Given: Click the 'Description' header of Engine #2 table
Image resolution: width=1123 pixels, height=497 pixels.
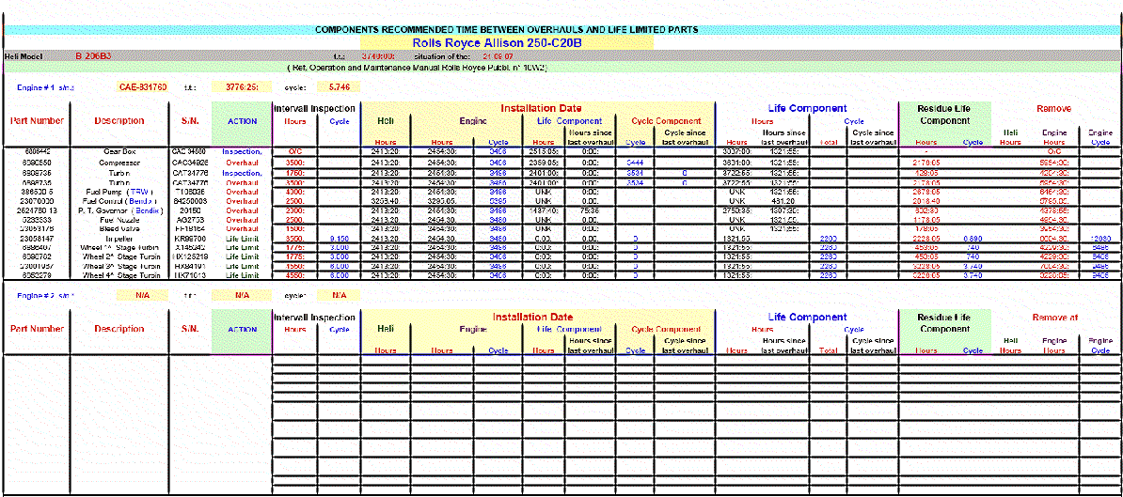Looking at the screenshot, I should [x=119, y=329].
